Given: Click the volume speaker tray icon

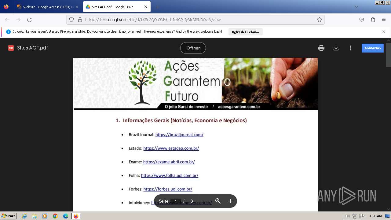Looking at the screenshot, I should (x=347, y=216).
